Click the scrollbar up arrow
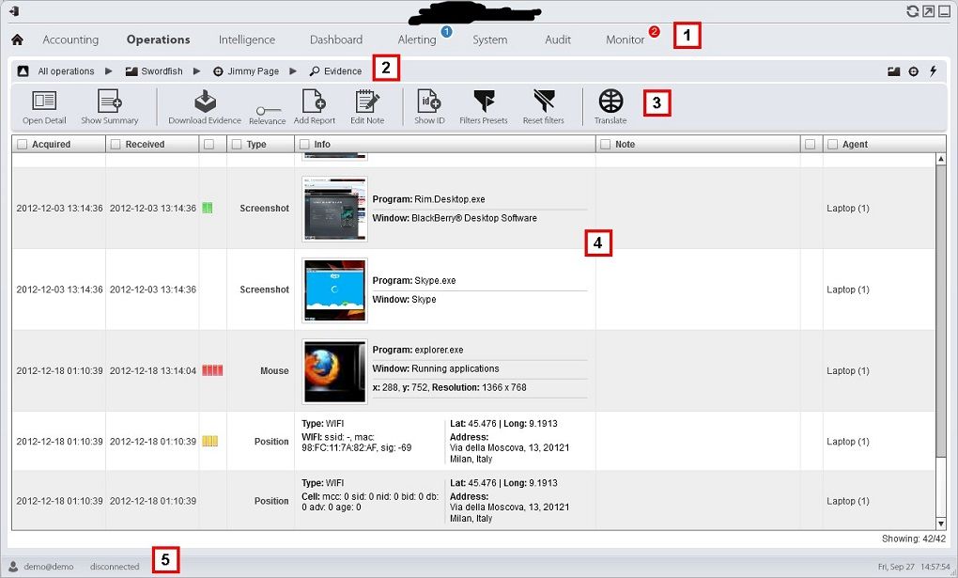The width and height of the screenshot is (958, 578). click(x=941, y=159)
